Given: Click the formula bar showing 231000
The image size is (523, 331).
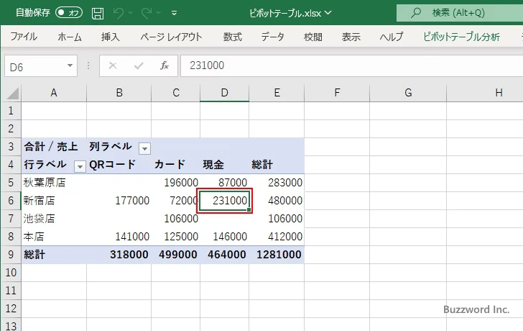Looking at the screenshot, I should coord(352,65).
